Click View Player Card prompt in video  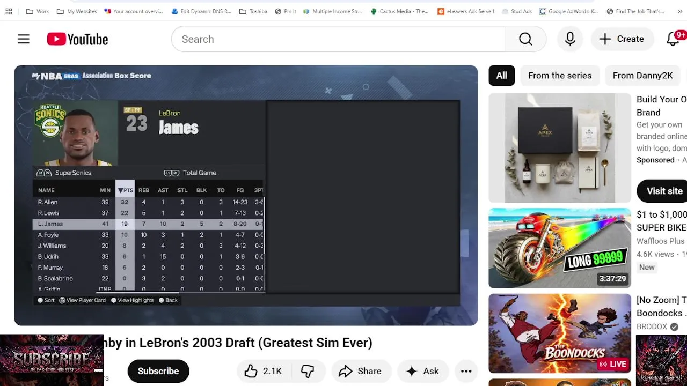click(x=83, y=300)
